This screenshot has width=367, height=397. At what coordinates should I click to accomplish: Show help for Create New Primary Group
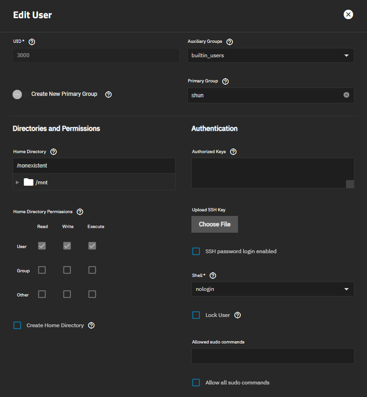pos(109,94)
